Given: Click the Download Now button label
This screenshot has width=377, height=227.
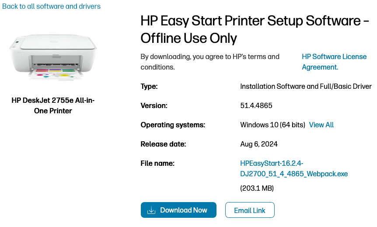Looking at the screenshot, I should [x=184, y=210].
